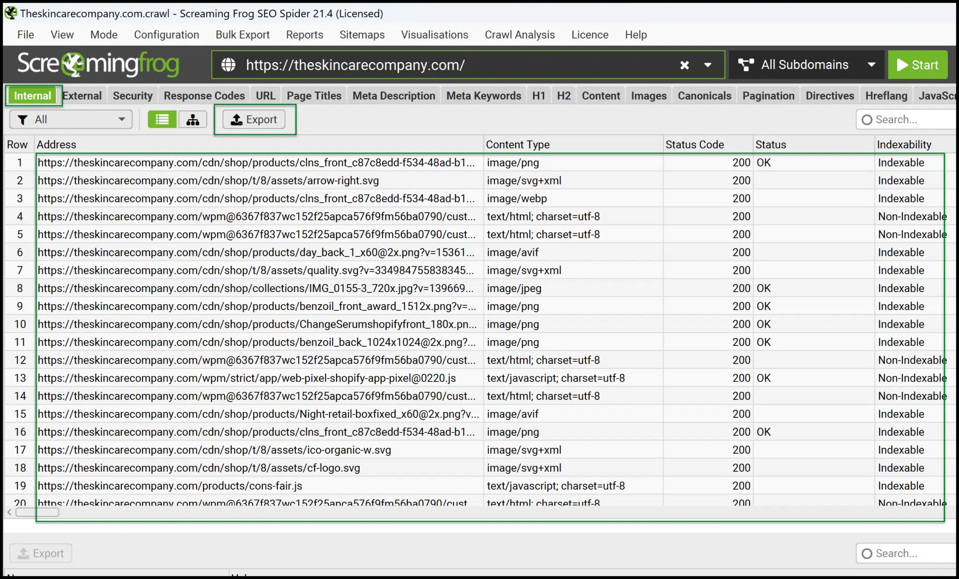
Task: Sort by the Address column header
Action: click(x=259, y=145)
